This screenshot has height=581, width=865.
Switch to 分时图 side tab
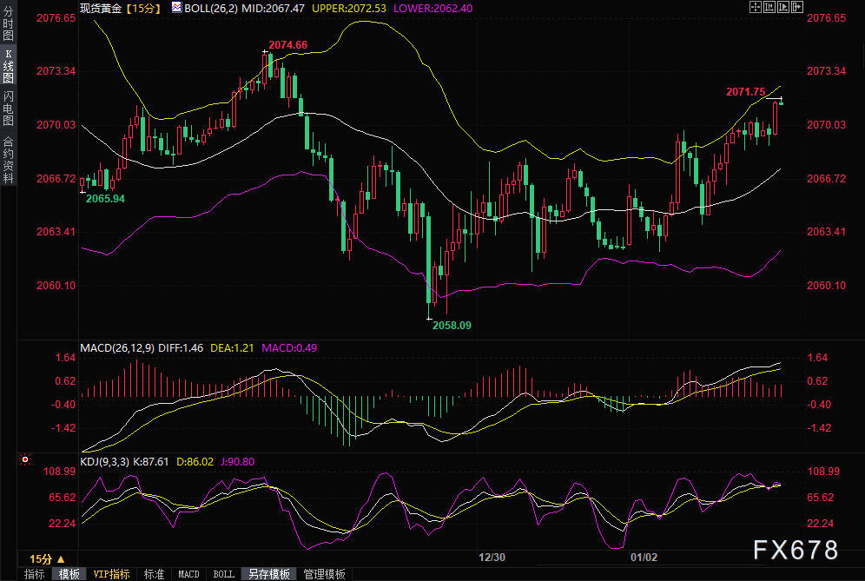click(8, 28)
